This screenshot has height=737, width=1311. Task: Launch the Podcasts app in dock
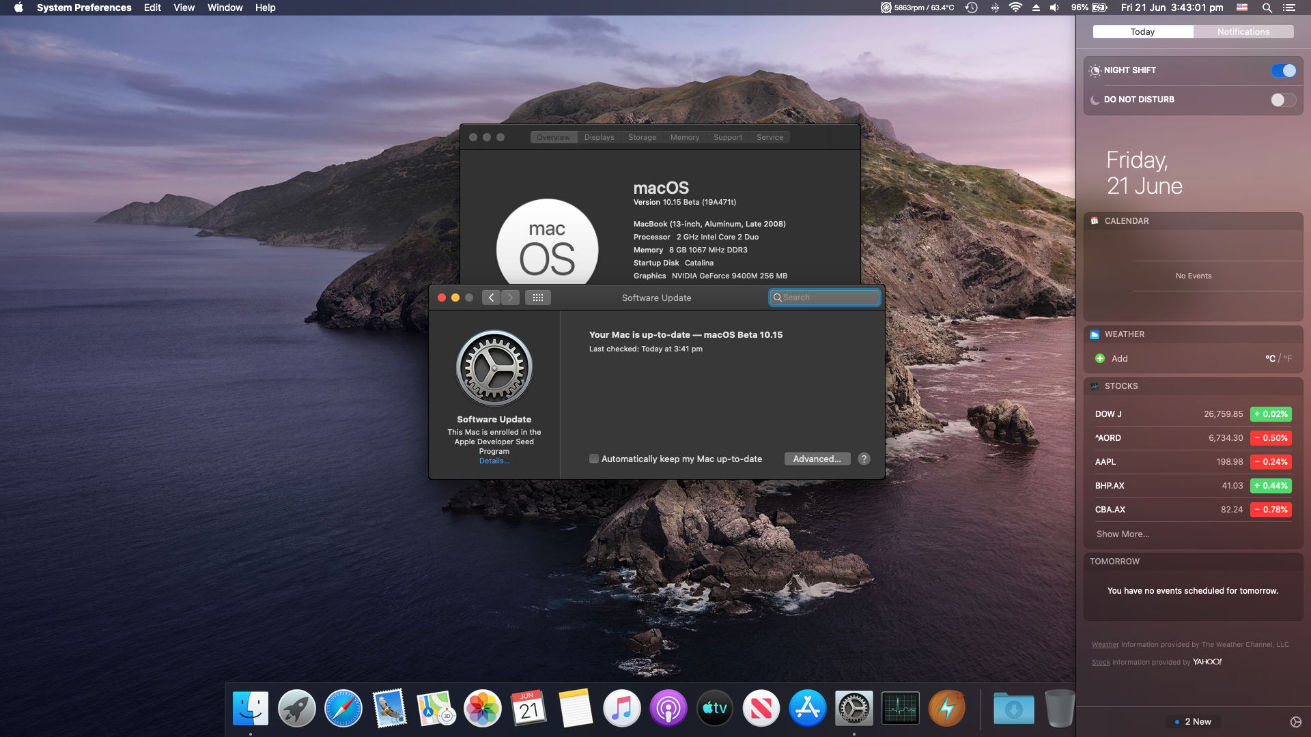(x=668, y=708)
